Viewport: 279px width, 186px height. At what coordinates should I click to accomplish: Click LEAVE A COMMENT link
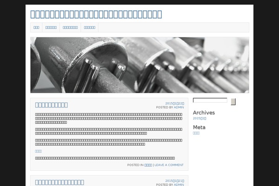[169, 165]
